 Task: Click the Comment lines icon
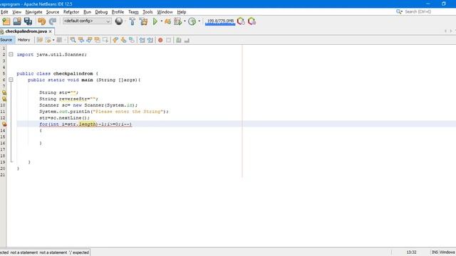click(x=179, y=40)
